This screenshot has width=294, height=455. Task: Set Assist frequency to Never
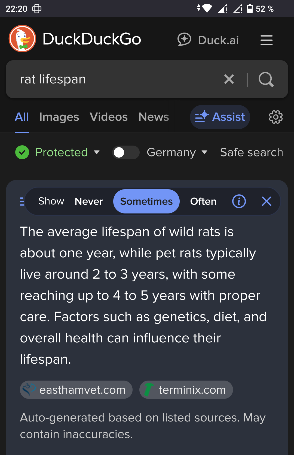pos(89,201)
